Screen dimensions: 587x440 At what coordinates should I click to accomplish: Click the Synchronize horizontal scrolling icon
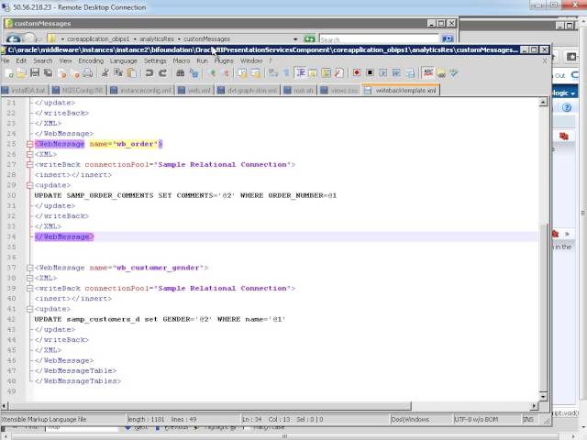pos(256,73)
